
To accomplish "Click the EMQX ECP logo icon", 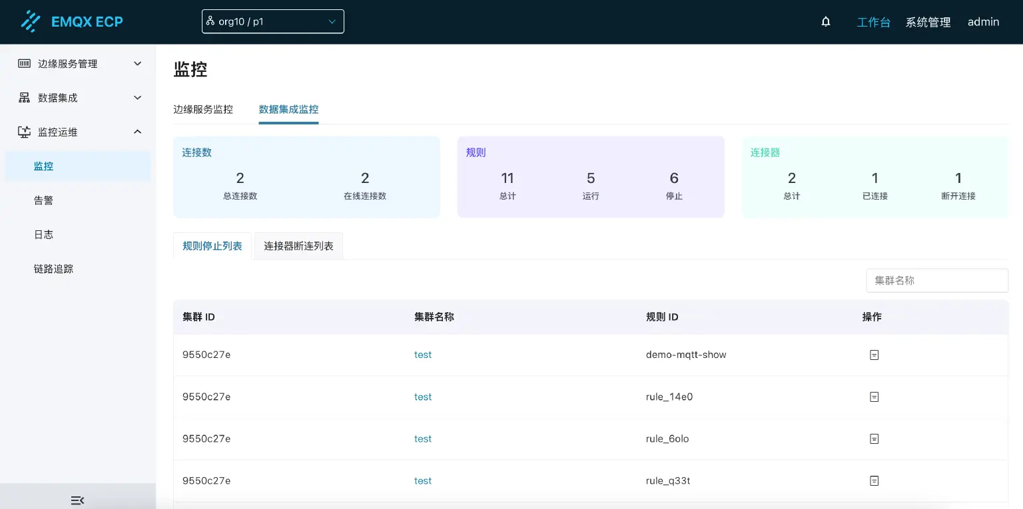I will [31, 21].
